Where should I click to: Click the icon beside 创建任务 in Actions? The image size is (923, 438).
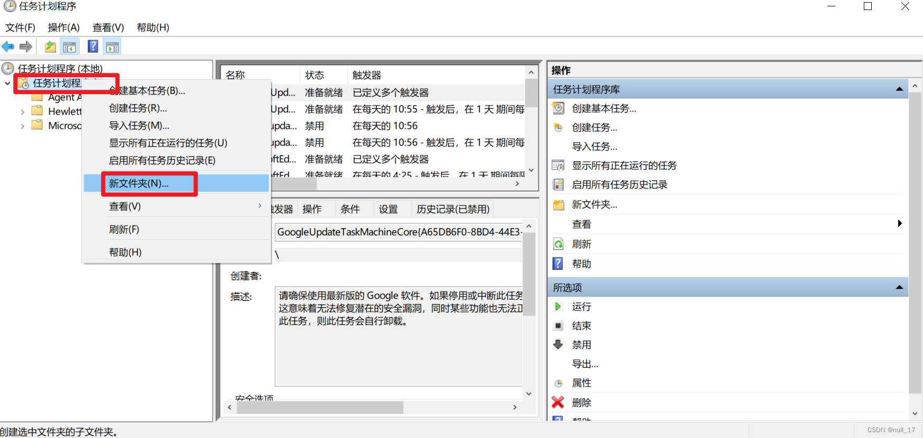(558, 127)
